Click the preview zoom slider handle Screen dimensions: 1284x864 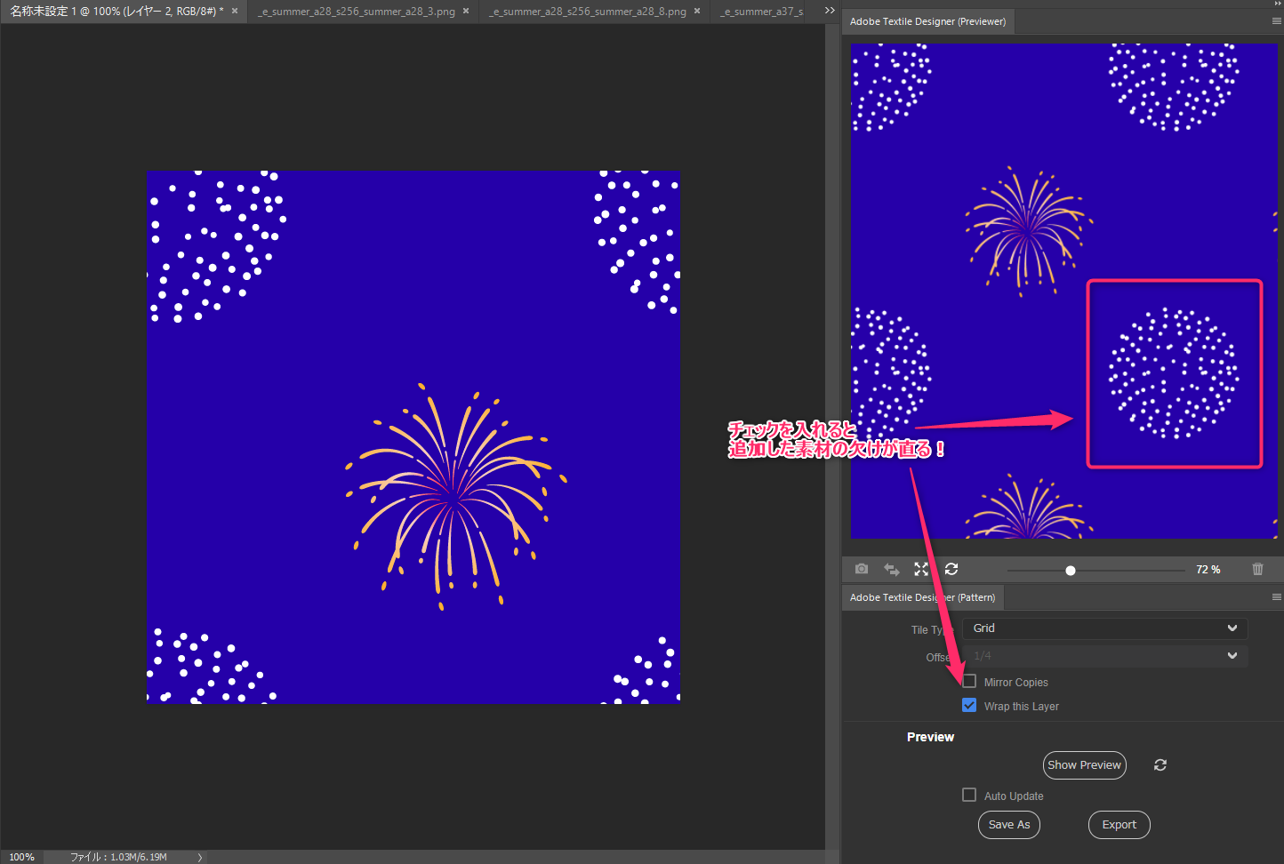[x=1071, y=571]
